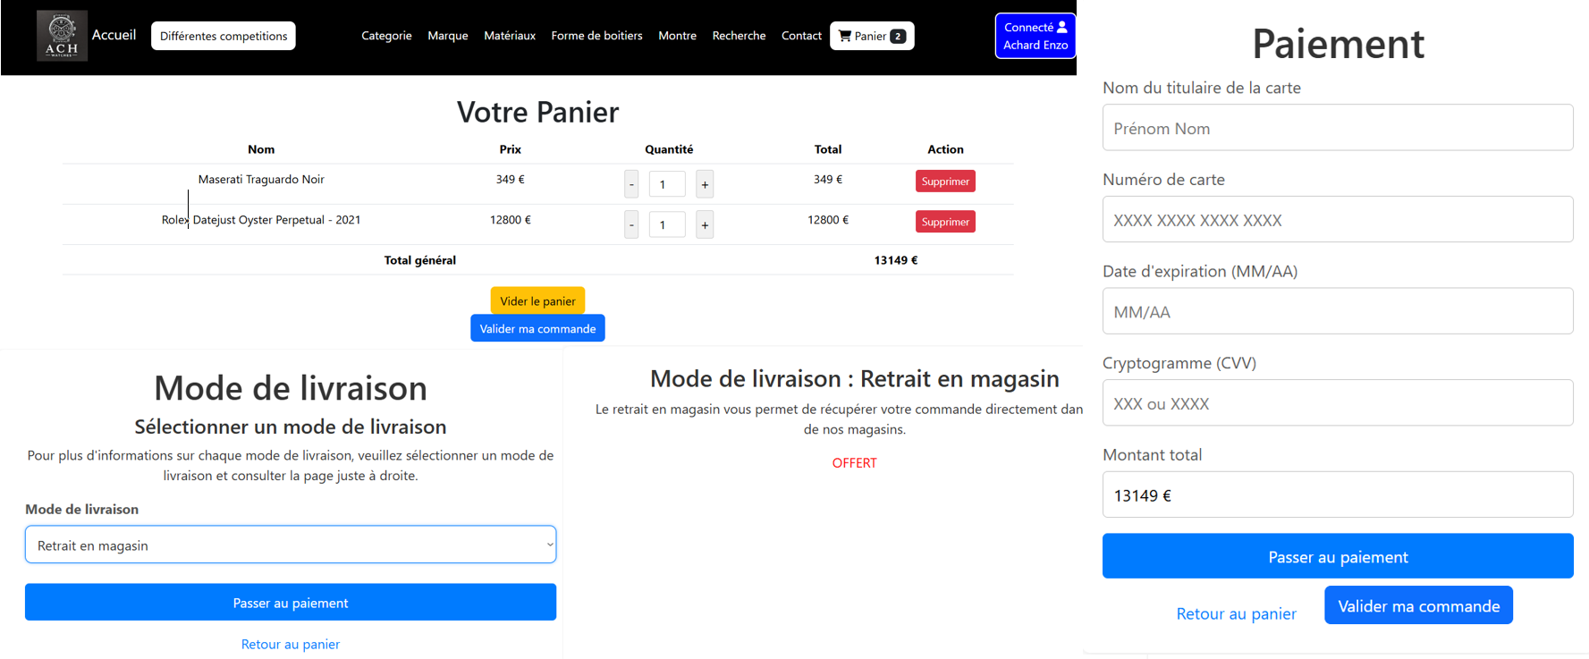Remove Maserati Traguardo Noir with Supprimer

pyautogui.click(x=945, y=182)
